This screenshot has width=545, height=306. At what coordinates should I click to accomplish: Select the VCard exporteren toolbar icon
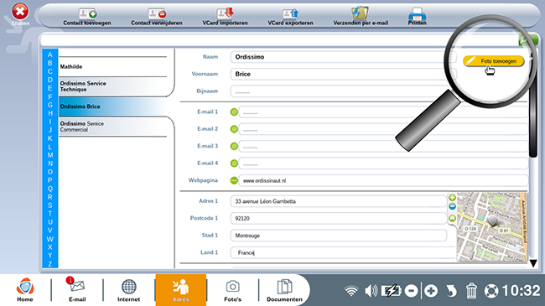click(x=290, y=13)
